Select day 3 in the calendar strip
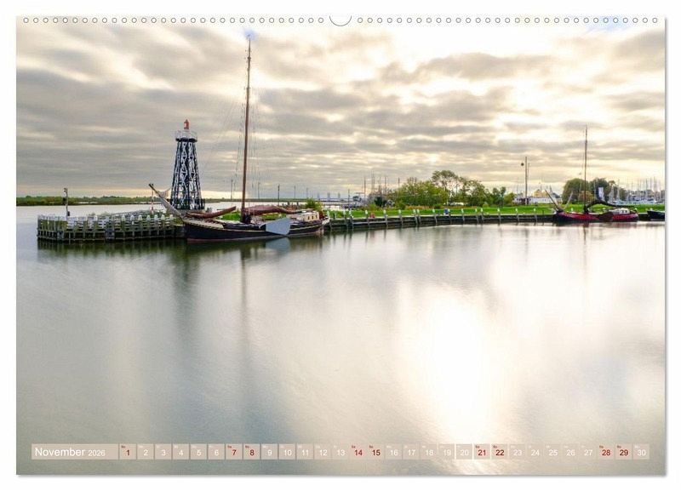 163,452
